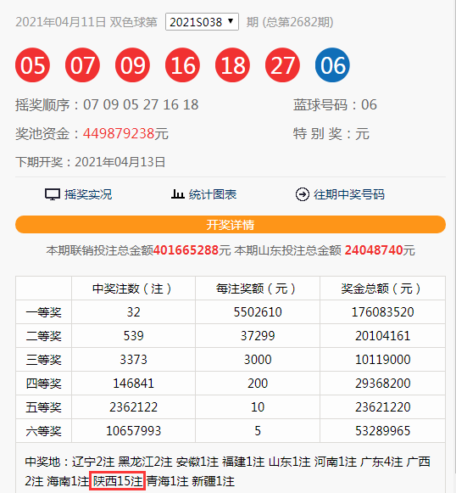The width and height of the screenshot is (456, 493).
Task: Click third prize count 3373
Action: pos(133,360)
